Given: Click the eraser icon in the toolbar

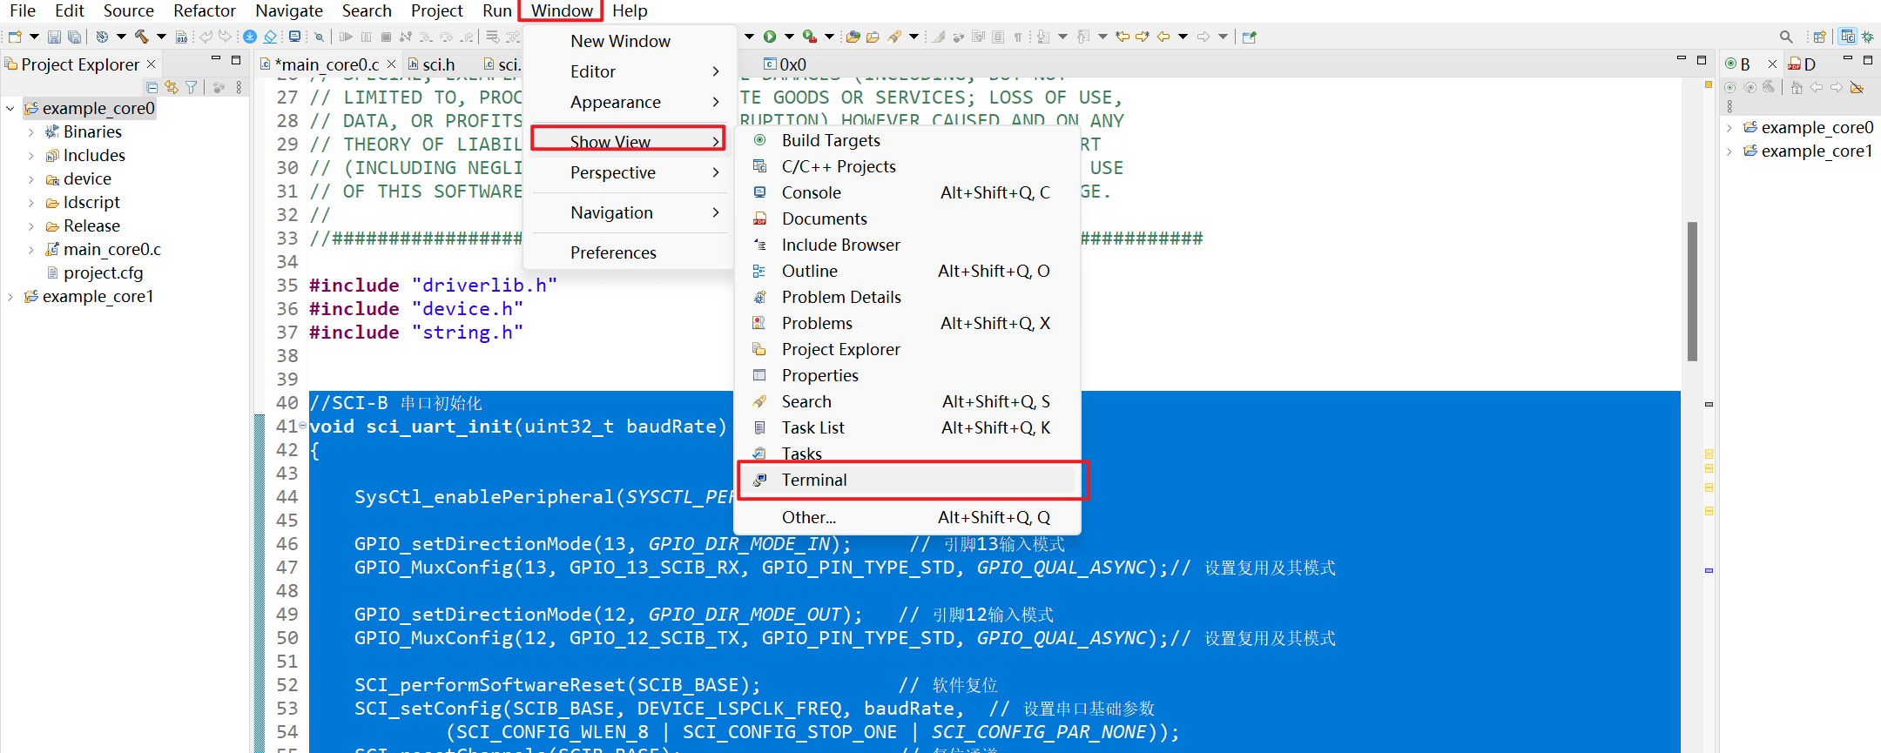Looking at the screenshot, I should point(270,37).
